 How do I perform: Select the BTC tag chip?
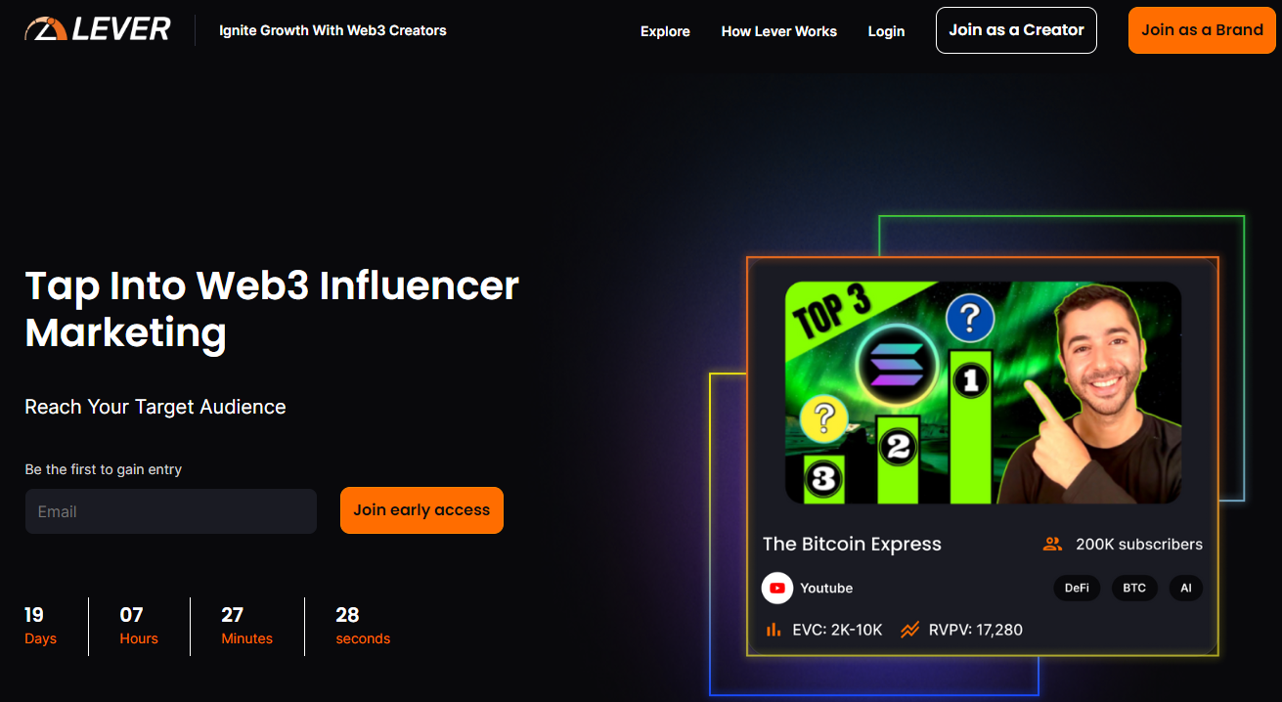click(1134, 588)
